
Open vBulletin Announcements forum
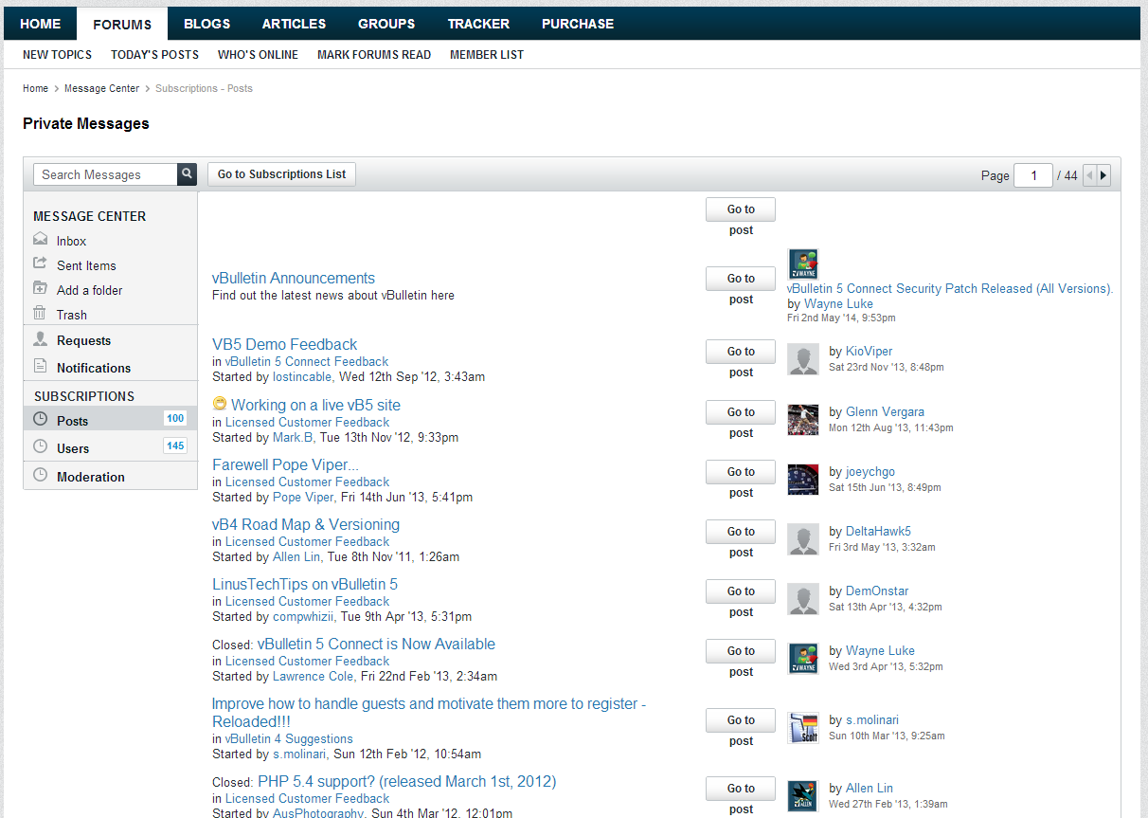tap(294, 278)
